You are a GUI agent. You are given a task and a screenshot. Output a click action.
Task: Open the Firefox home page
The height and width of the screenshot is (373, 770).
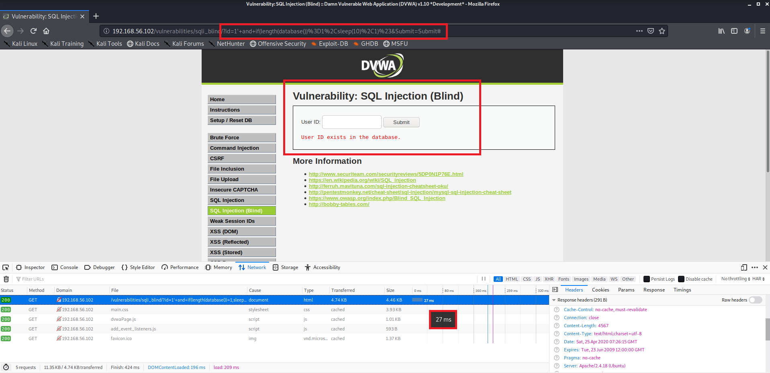pos(46,31)
